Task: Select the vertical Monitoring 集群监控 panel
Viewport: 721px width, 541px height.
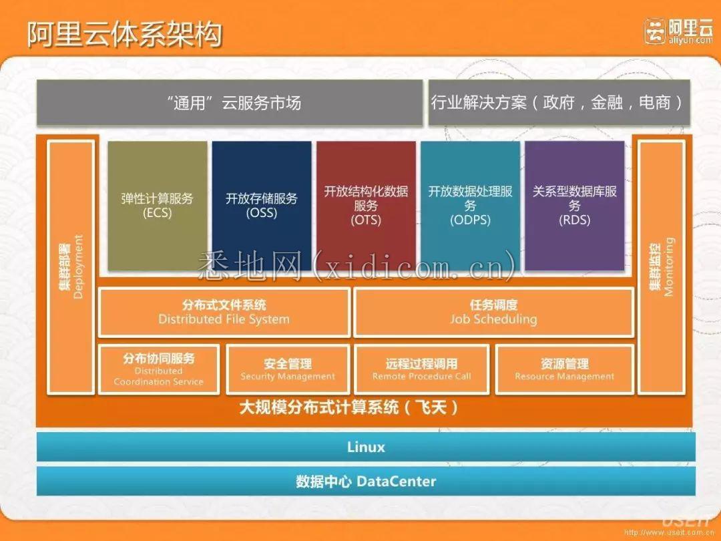Action: [x=661, y=267]
